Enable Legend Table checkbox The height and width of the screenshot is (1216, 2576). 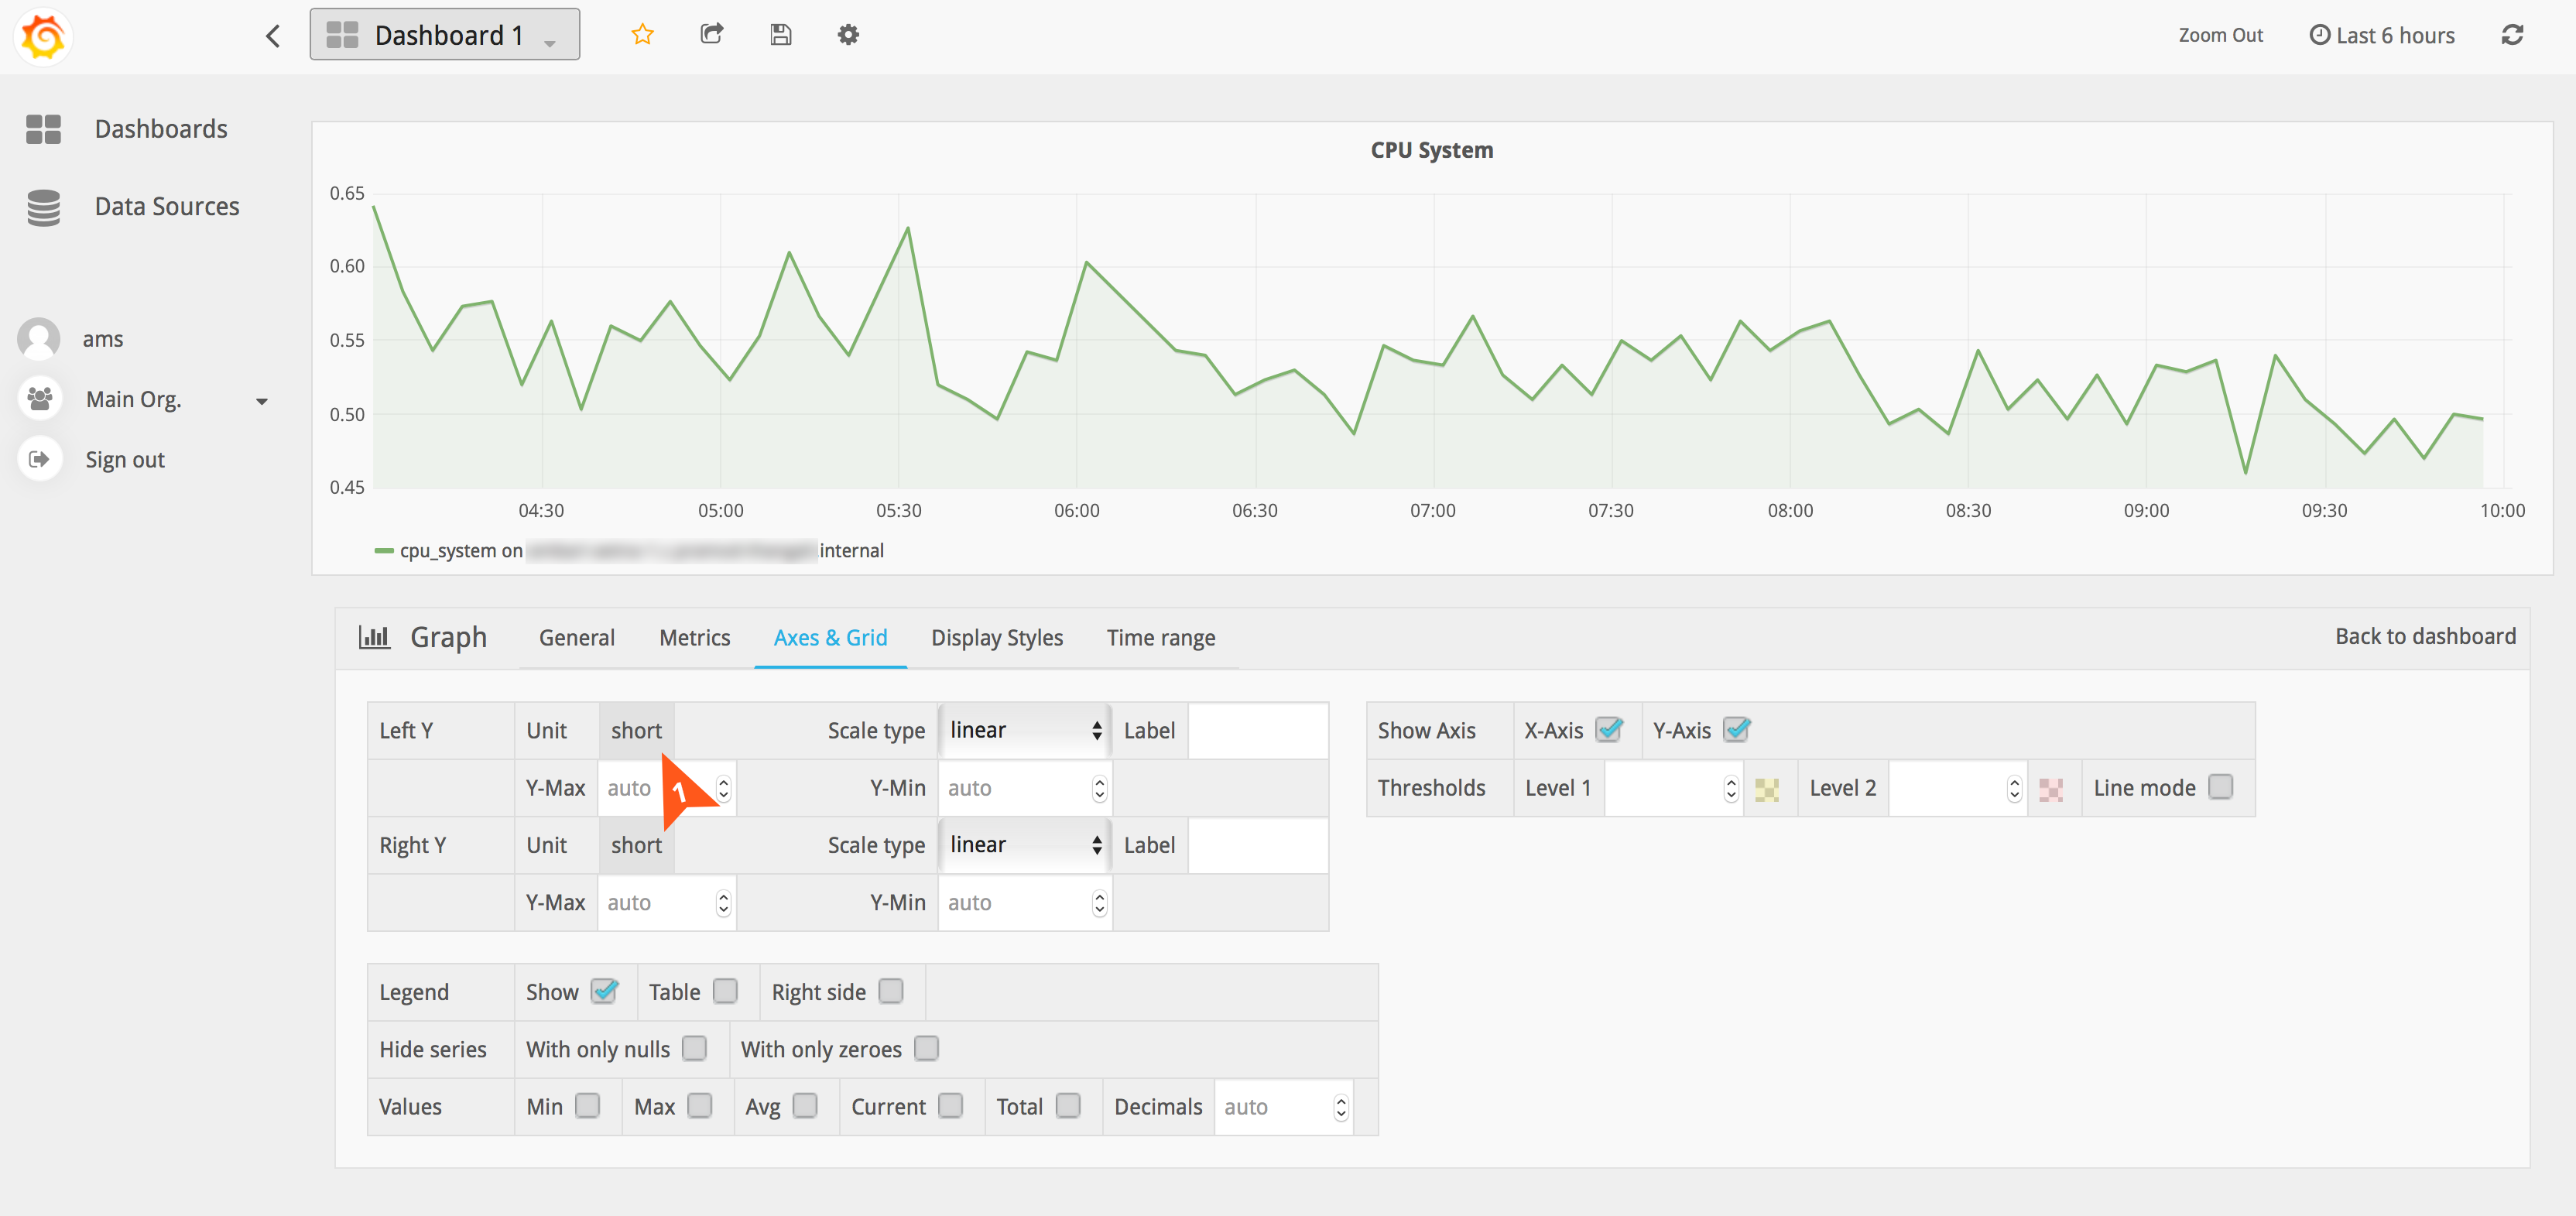point(725,991)
